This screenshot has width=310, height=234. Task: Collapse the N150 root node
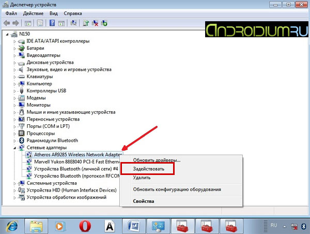tap(7, 35)
